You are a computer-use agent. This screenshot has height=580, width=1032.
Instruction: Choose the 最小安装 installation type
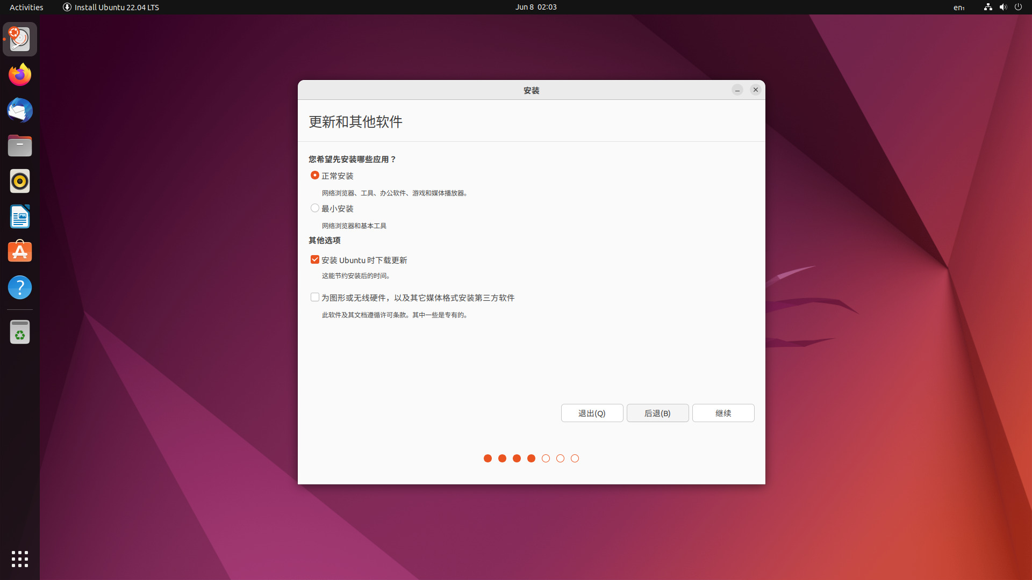pos(314,208)
